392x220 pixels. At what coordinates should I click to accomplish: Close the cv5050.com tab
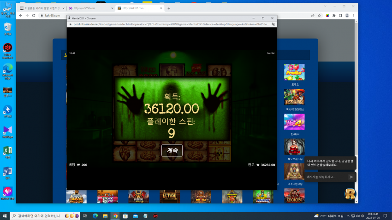click(112, 8)
